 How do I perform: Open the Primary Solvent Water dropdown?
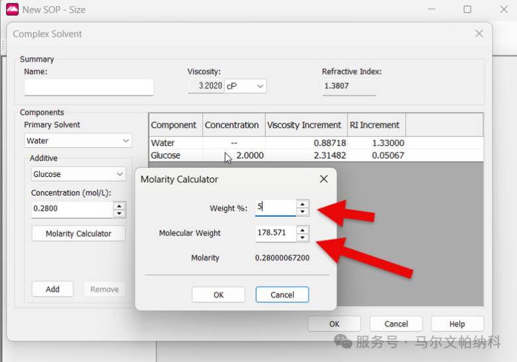click(78, 141)
